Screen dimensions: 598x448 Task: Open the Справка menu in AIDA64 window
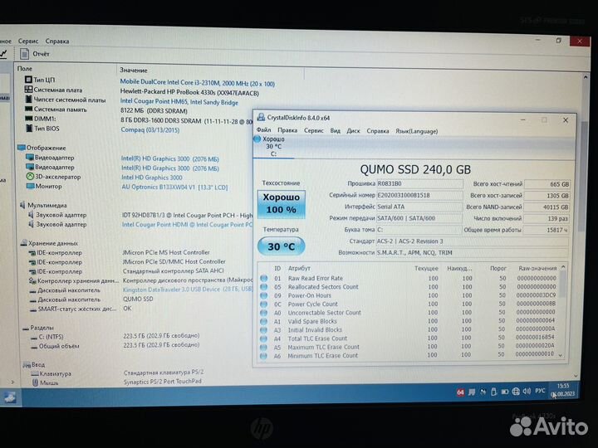(x=57, y=41)
